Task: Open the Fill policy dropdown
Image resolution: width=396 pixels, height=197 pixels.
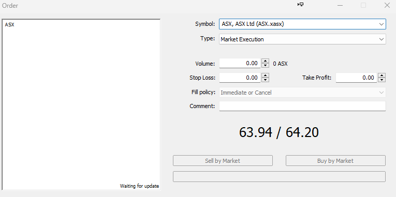Action: pyautogui.click(x=381, y=93)
